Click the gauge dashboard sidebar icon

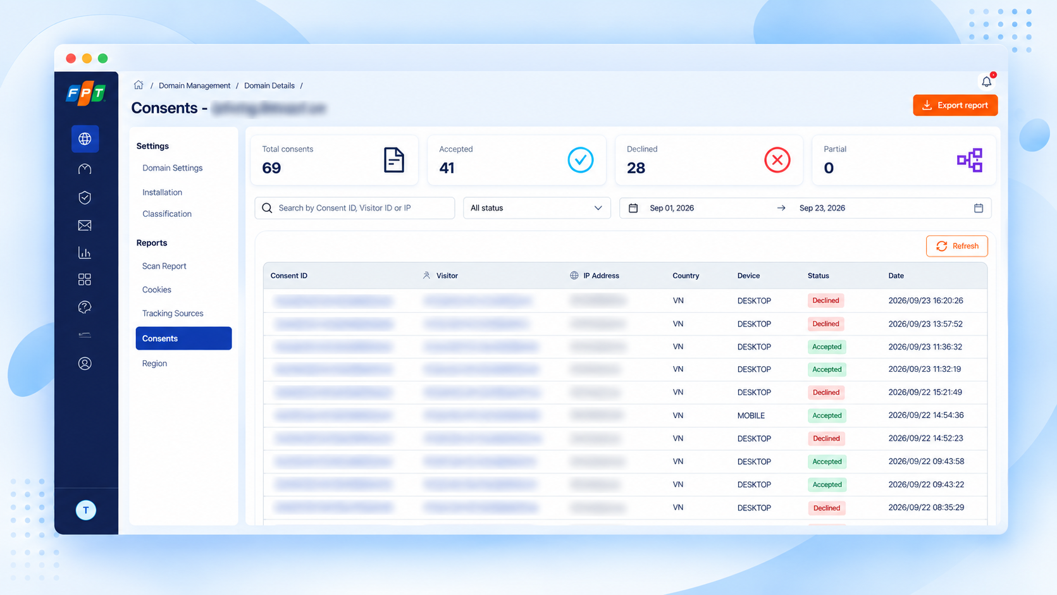click(85, 169)
